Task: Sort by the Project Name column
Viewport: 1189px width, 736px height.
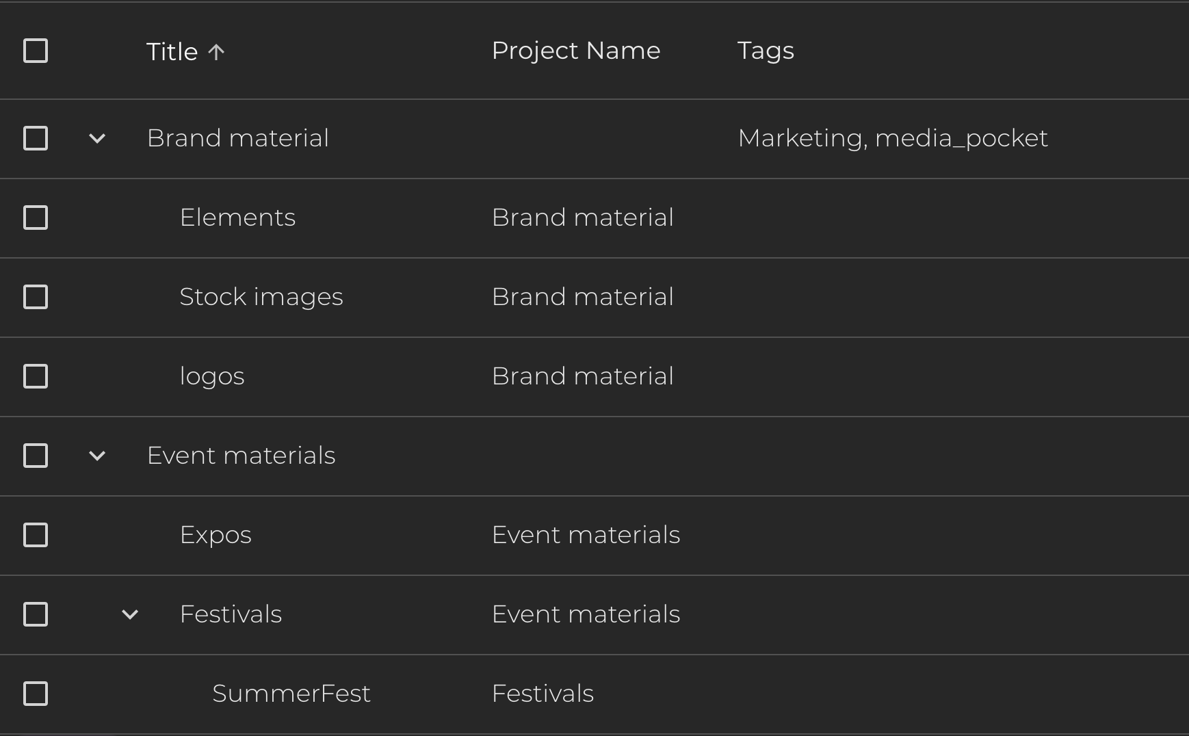Action: pyautogui.click(x=575, y=51)
